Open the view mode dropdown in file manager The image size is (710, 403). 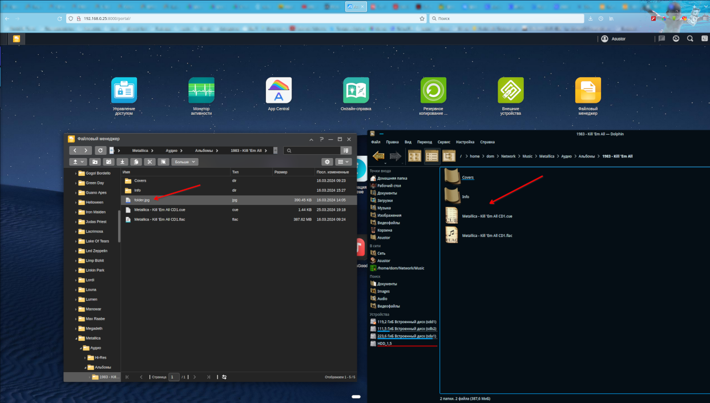tap(342, 162)
